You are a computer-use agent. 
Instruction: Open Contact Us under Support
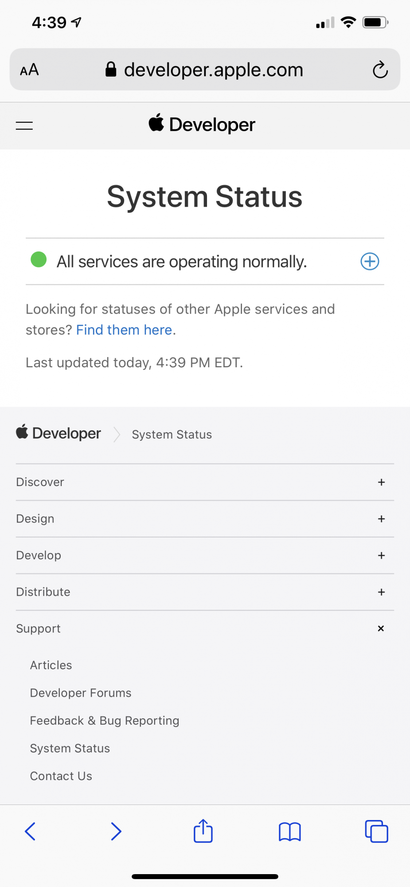pyautogui.click(x=61, y=776)
